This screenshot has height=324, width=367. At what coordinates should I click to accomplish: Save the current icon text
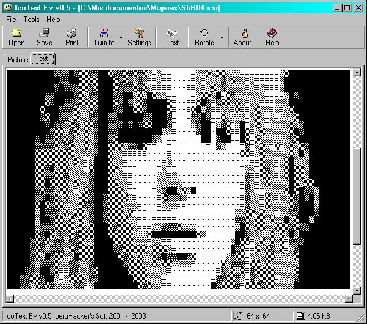pos(44,37)
